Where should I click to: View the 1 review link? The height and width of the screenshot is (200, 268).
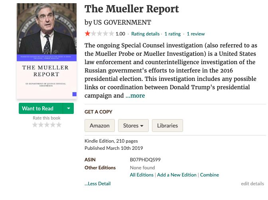196,34
